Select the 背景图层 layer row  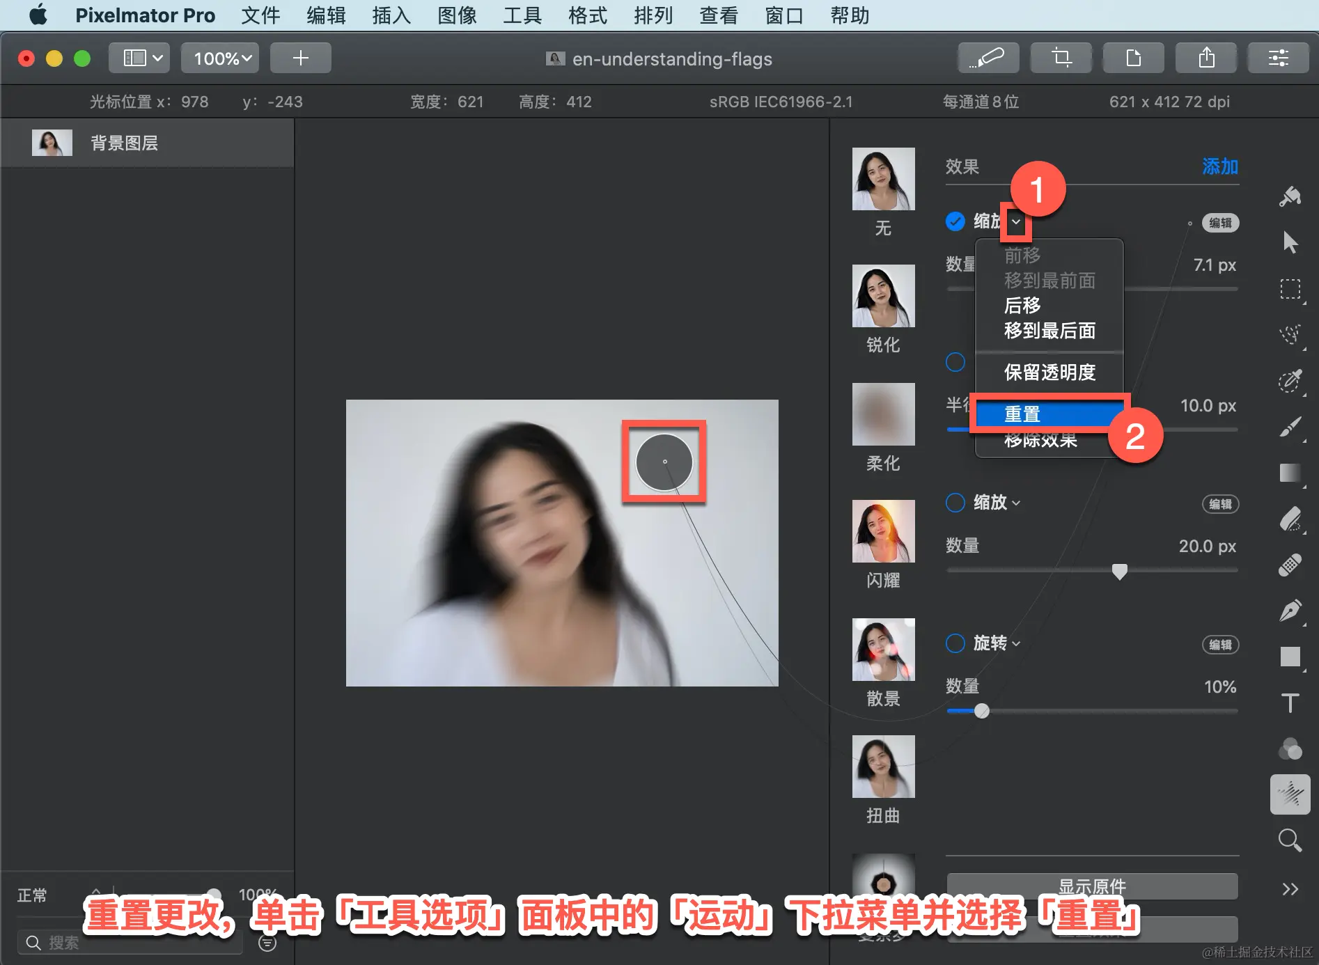(x=147, y=143)
